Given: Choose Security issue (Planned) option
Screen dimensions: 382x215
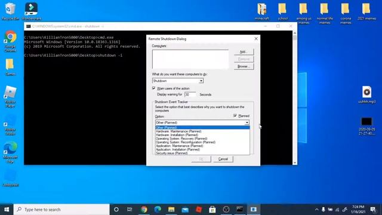Looking at the screenshot, I should click(x=202, y=153).
